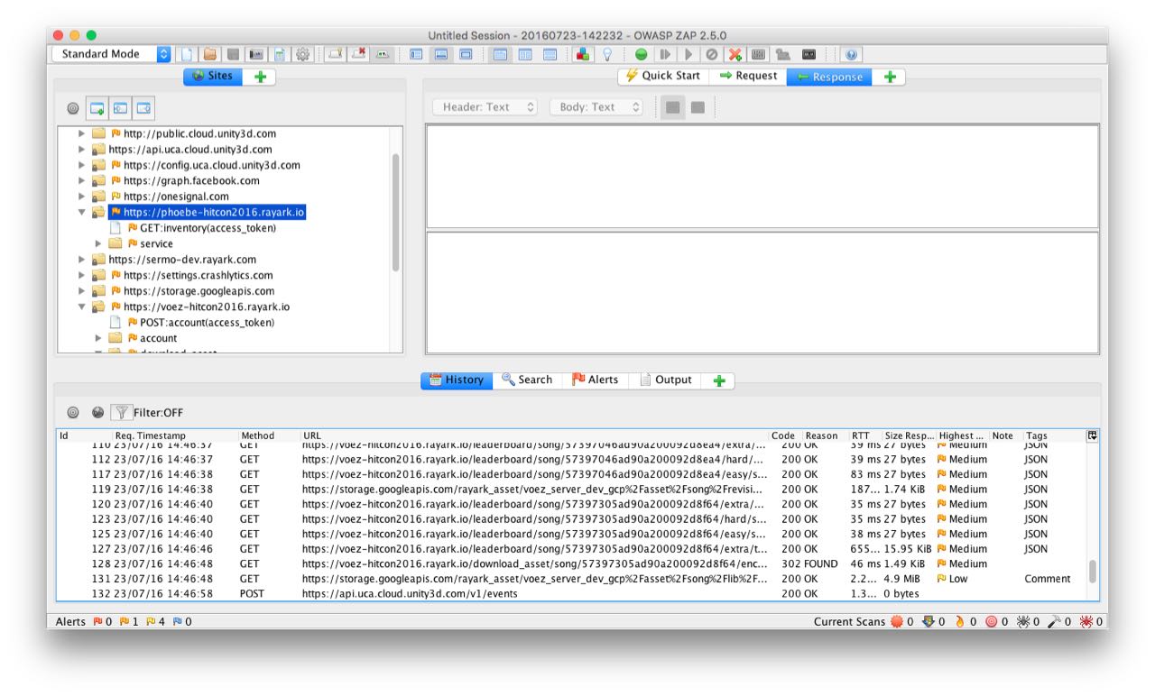Open the Standard Mode dropdown

tap(111, 54)
